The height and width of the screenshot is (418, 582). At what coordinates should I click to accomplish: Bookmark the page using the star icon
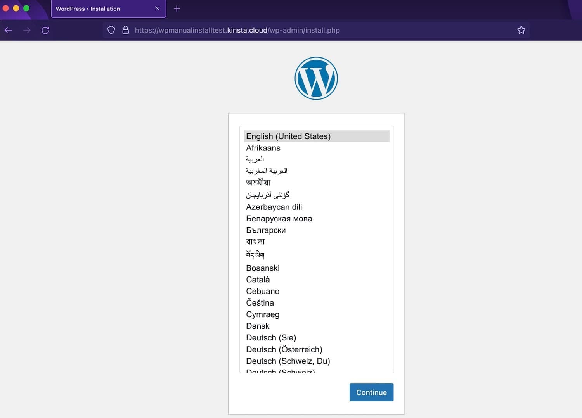coord(521,30)
